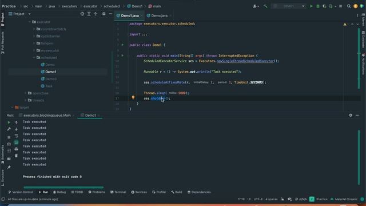Print console output with printer icon
Viewport: 366px width, 206px height.
[x=17, y=149]
